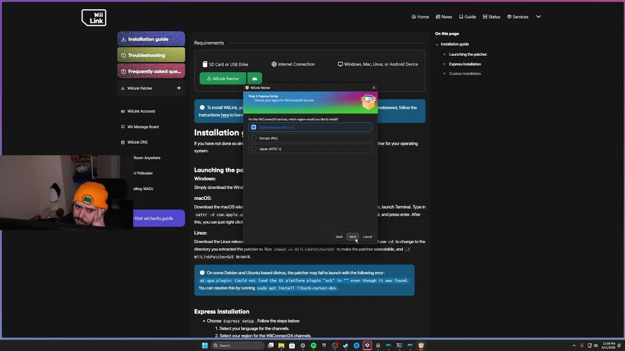Screen dimensions: 625x351
Task: Click Next in the WiiLink Patcher dialog
Action: coord(353,237)
